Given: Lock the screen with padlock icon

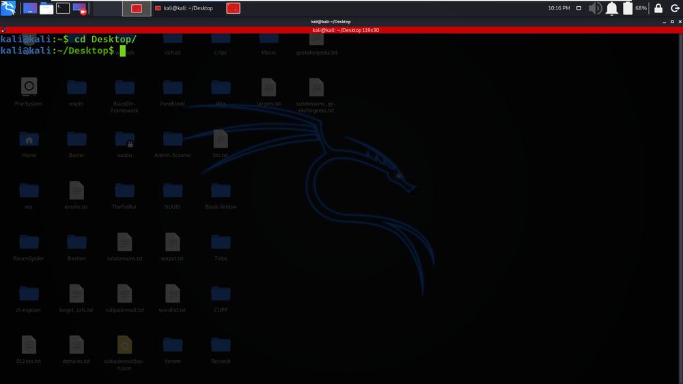Looking at the screenshot, I should point(658,8).
